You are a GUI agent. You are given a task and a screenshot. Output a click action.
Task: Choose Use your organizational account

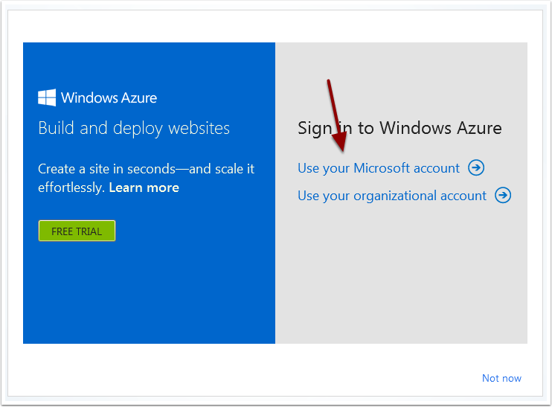[x=392, y=196]
